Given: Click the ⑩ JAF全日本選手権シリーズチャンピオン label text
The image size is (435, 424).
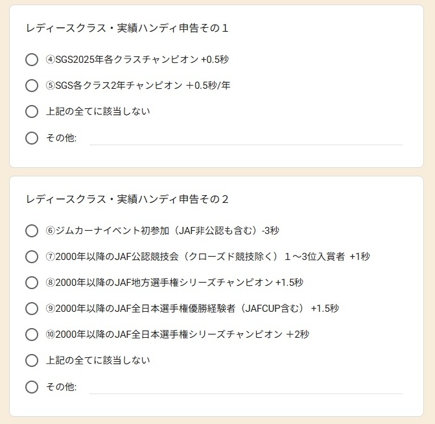Looking at the screenshot, I should pyautogui.click(x=177, y=335).
